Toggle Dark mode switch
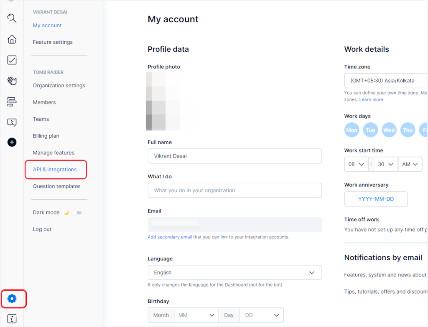The width and height of the screenshot is (428, 327). click(x=76, y=213)
